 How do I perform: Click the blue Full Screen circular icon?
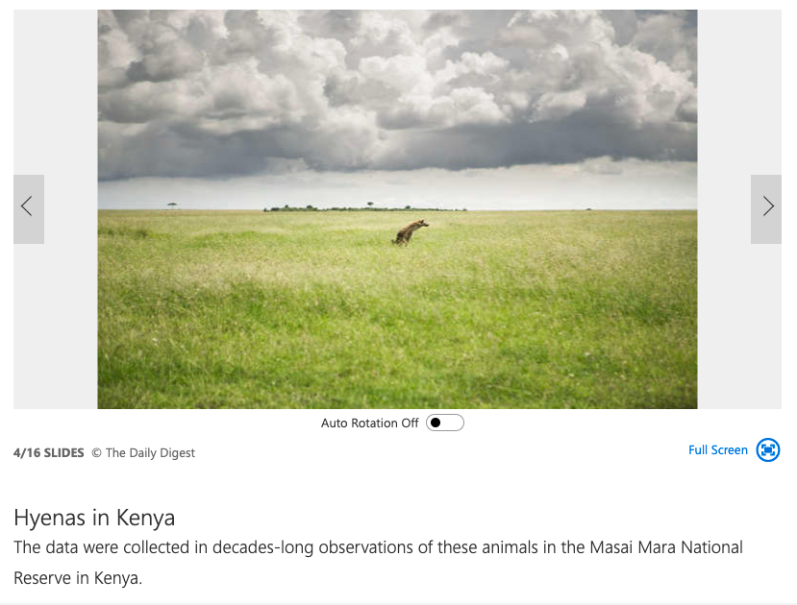767,449
